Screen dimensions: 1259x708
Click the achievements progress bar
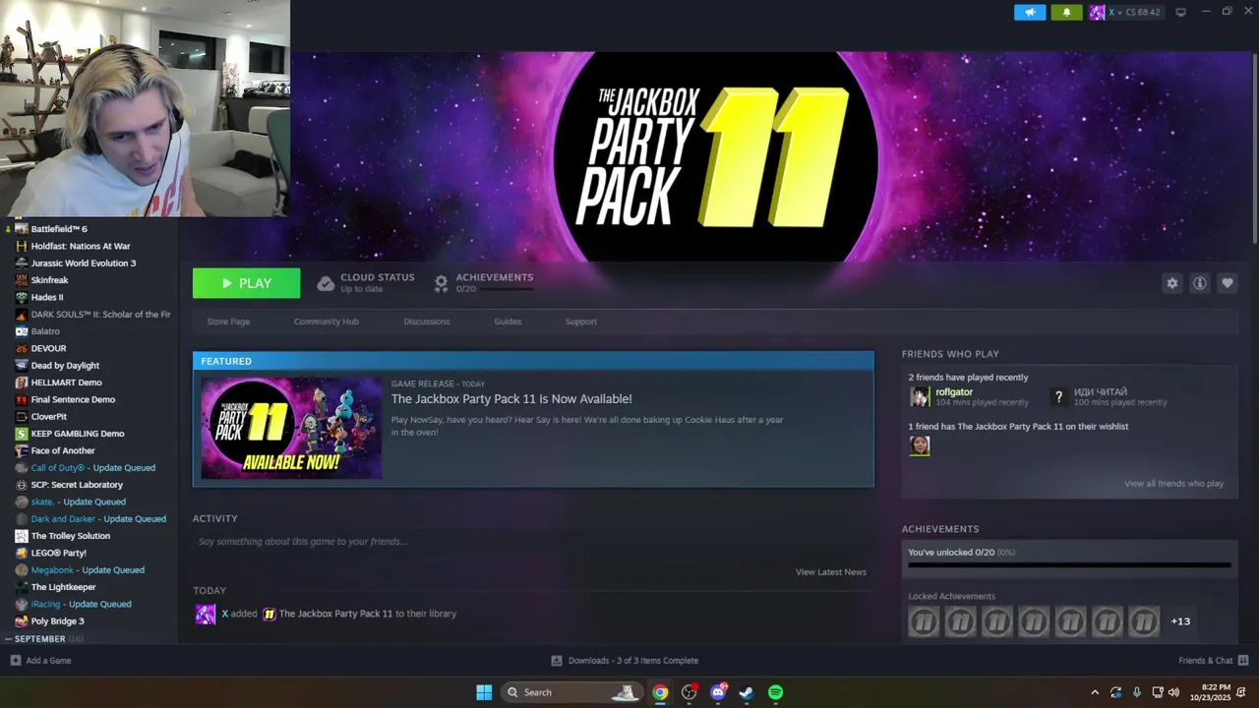tap(1069, 565)
